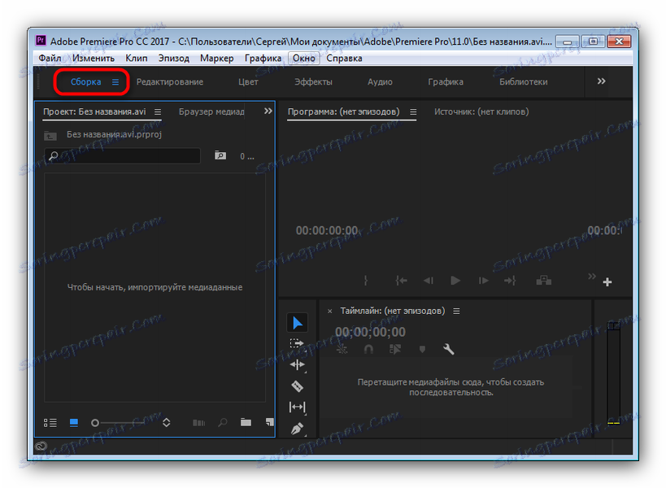The width and height of the screenshot is (666, 488).
Task: Select the Ripple Edit tool
Action: 297,365
